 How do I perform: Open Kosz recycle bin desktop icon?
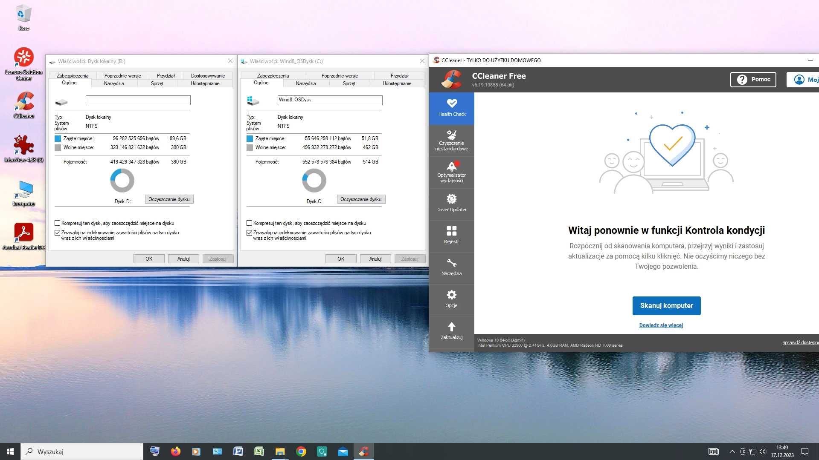point(23,18)
